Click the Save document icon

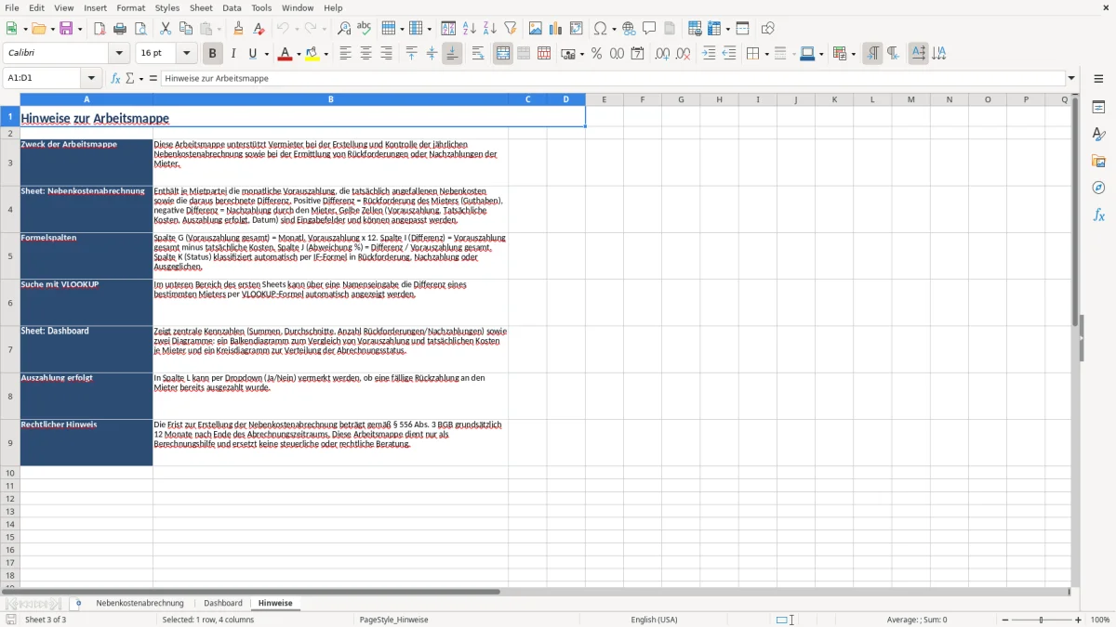click(66, 29)
